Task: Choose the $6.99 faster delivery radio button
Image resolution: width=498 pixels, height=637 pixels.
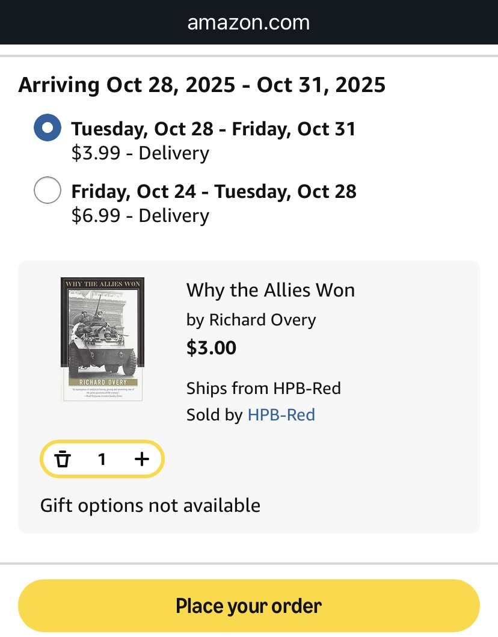Action: coord(48,191)
